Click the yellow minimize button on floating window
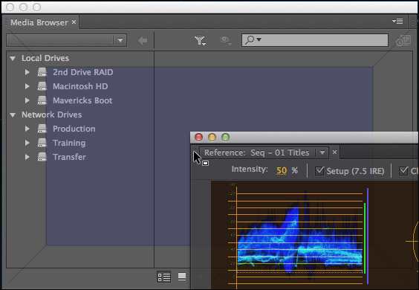This screenshot has width=419, height=290. point(212,138)
